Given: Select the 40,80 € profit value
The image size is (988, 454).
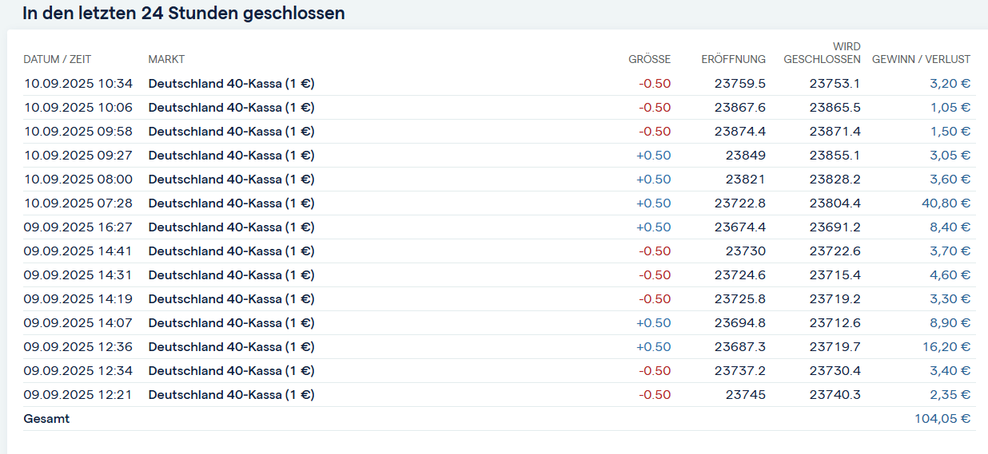Looking at the screenshot, I should pos(946,203).
